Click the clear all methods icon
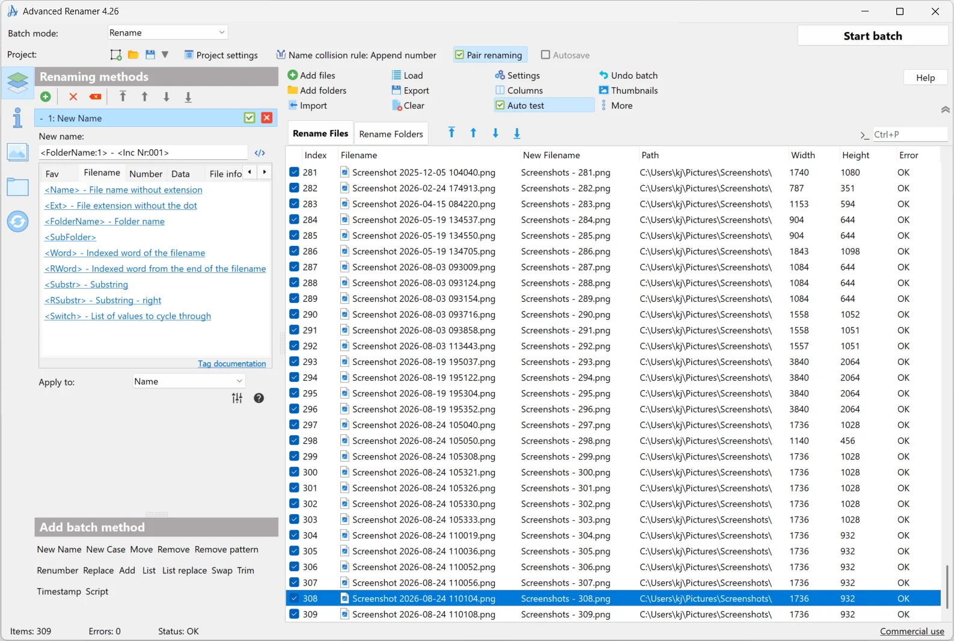 point(95,97)
